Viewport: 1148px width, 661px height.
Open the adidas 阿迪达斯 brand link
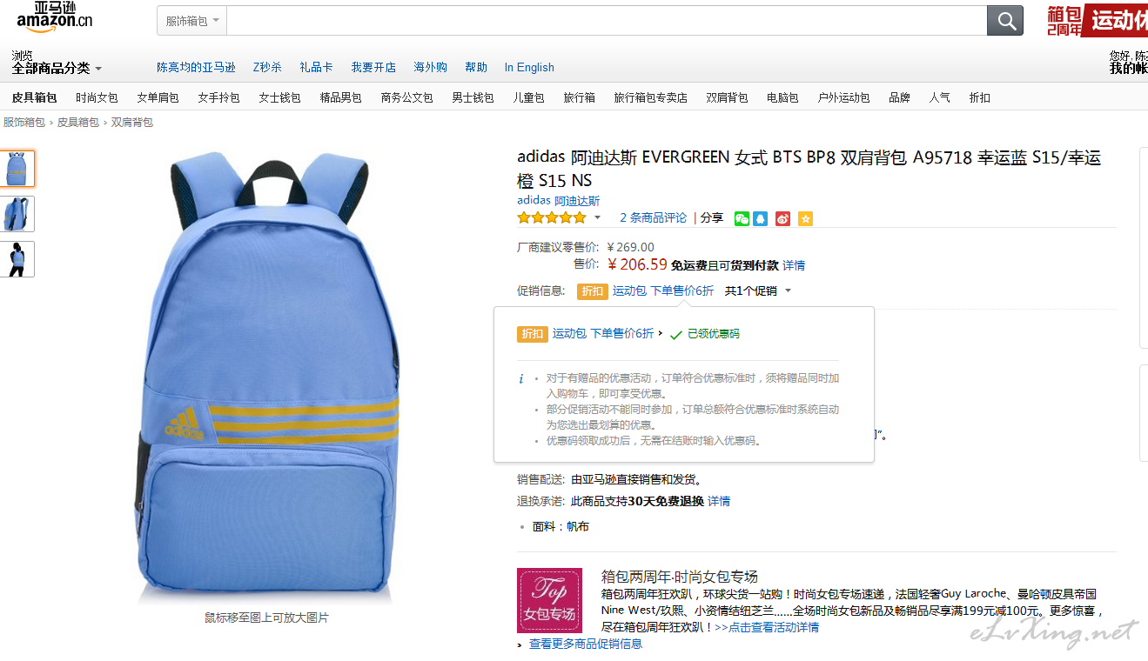558,201
